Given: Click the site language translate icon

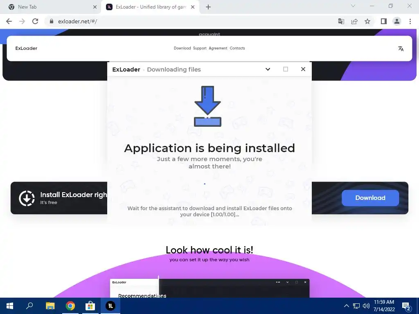Looking at the screenshot, I should coord(401,49).
